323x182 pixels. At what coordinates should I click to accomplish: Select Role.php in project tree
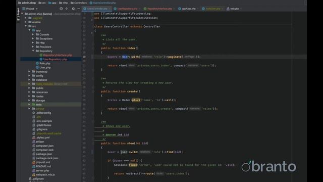[x=45, y=63]
